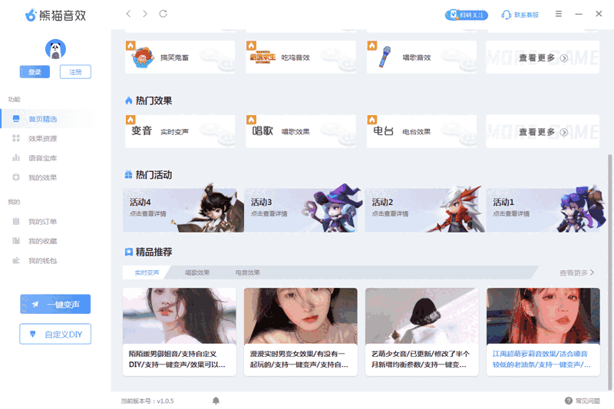Open 语音宝库 in the sidebar
Image resolution: width=614 pixels, height=409 pixels.
42,158
